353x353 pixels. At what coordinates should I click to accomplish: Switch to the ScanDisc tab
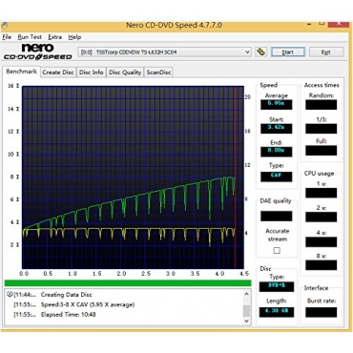[158, 73]
